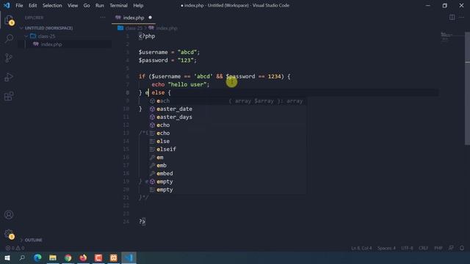
Task: Click the <?php opening tag line
Action: (x=147, y=36)
